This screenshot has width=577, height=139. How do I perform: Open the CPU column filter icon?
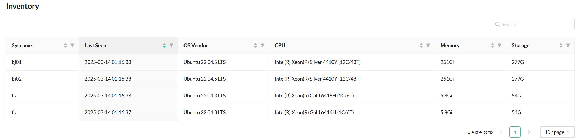428,45
